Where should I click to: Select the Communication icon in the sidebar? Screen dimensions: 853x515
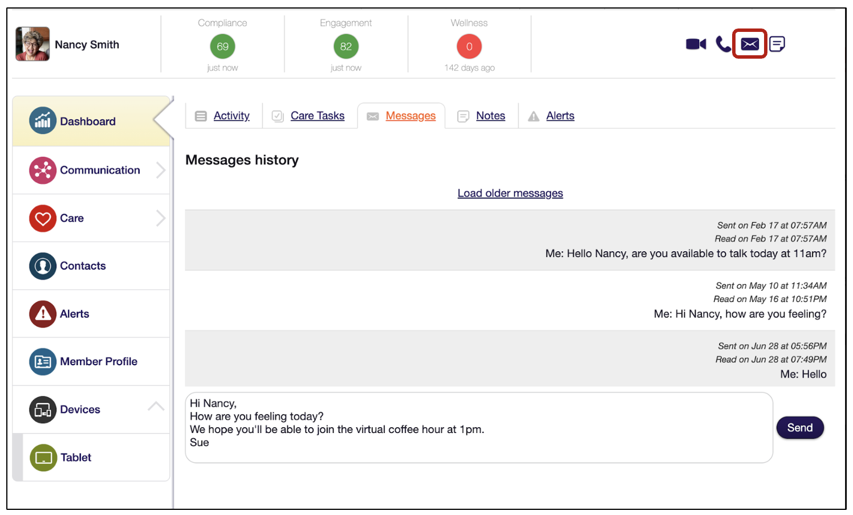pyautogui.click(x=42, y=170)
